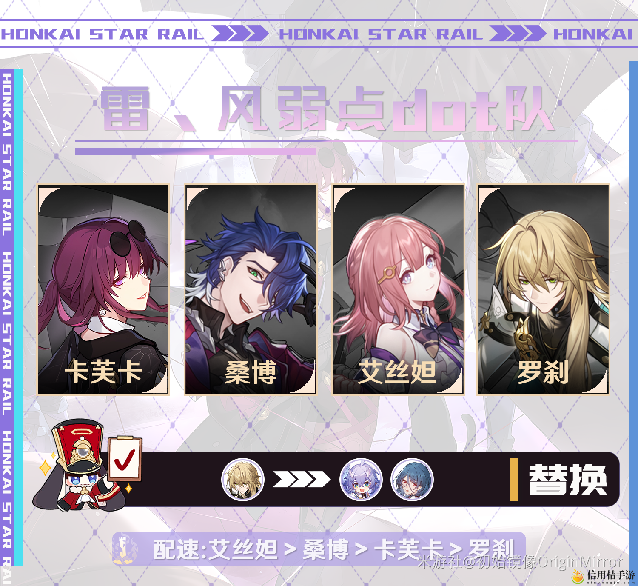Image resolution: width=638 pixels, height=586 pixels.
Task: Click the speed order text 配速:艾丝妲
Action: pyautogui.click(x=216, y=549)
